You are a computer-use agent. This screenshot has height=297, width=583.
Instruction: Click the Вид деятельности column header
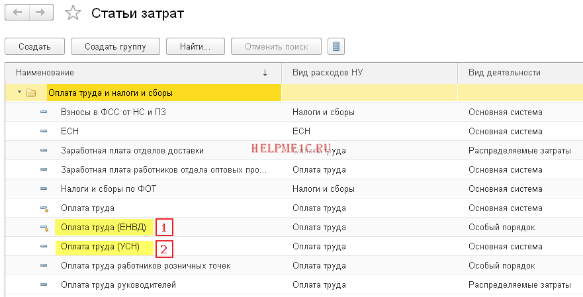click(504, 72)
